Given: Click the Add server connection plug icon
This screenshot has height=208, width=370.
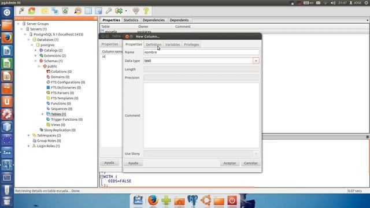Looking at the screenshot, I should pyautogui.click(x=22, y=10).
